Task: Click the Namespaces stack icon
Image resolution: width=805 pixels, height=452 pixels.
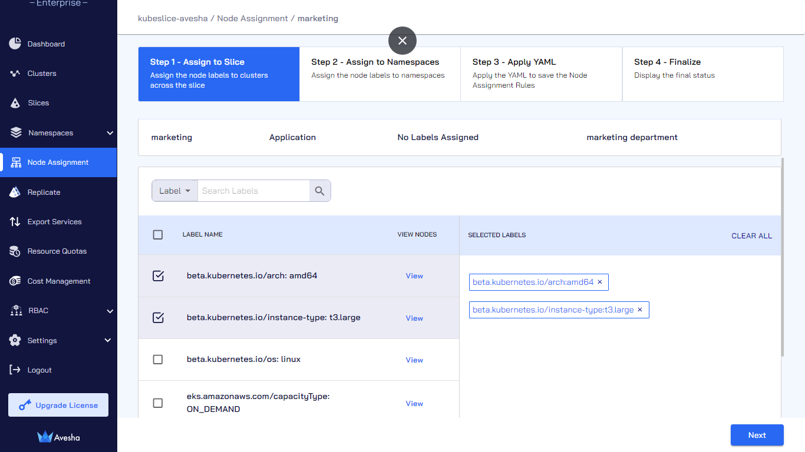Action: point(16,132)
